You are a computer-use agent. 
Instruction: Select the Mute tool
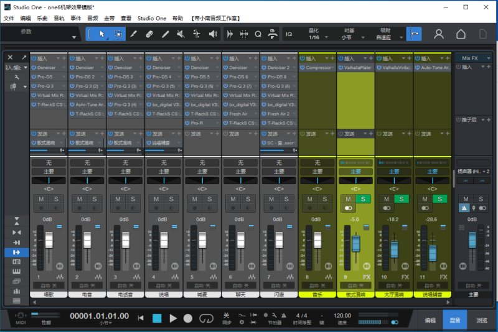coord(181,34)
